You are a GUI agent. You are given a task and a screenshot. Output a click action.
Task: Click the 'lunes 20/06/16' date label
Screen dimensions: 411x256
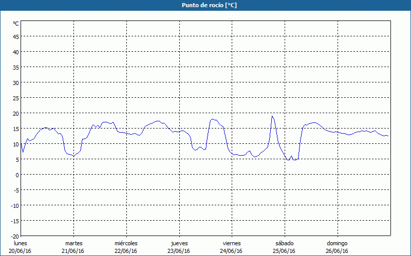click(20, 247)
